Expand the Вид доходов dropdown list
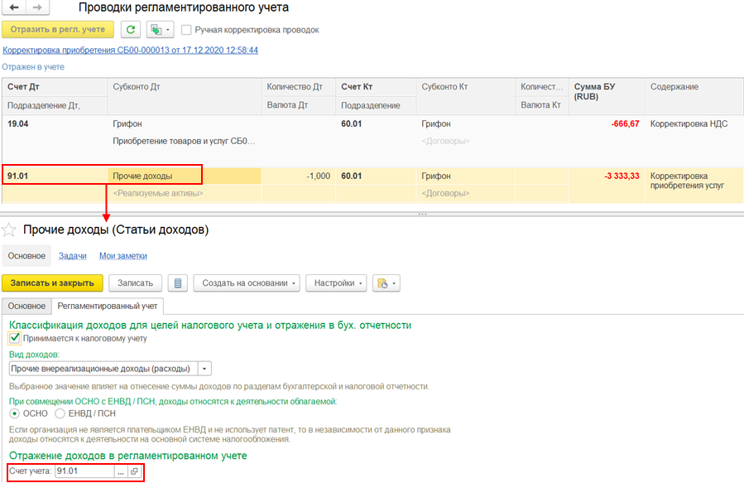 204,369
